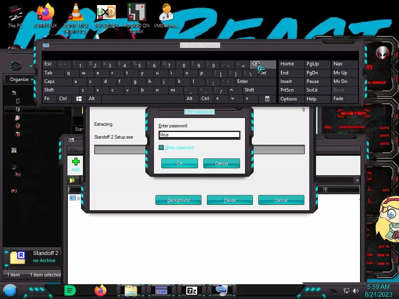Click the Background button in extract dialog
The width and height of the screenshot is (399, 299).
tap(178, 200)
